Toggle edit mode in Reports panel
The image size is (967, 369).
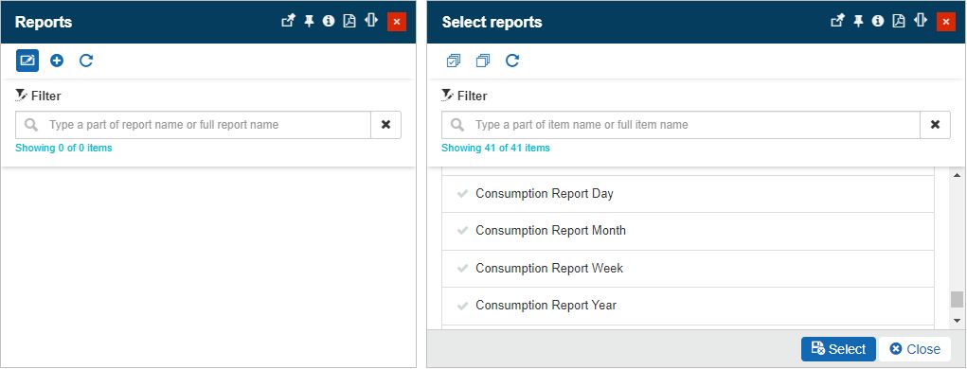click(27, 61)
